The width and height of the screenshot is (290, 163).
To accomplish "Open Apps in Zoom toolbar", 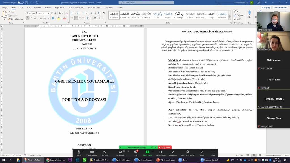I will tap(202, 153).
